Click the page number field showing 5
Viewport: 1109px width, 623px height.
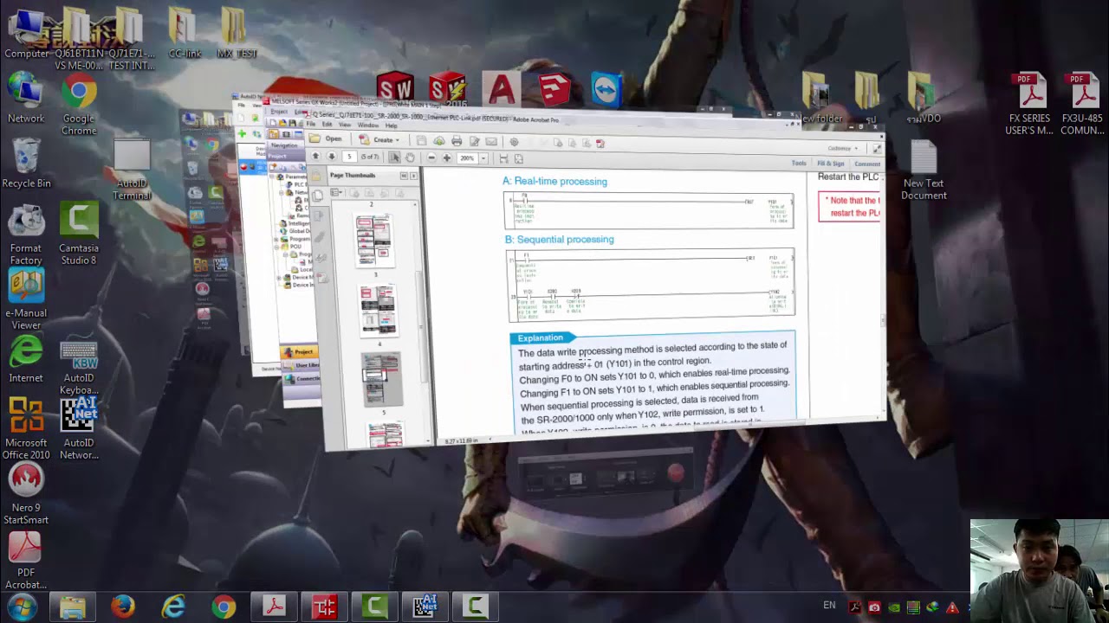[349, 157]
